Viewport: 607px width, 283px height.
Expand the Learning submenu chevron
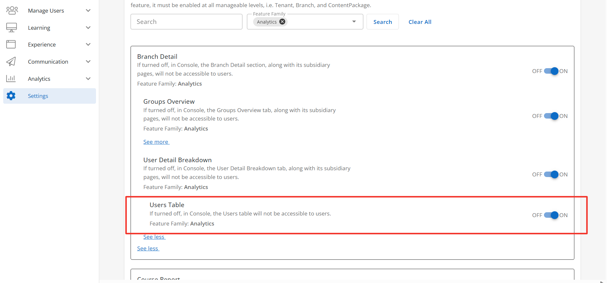88,28
